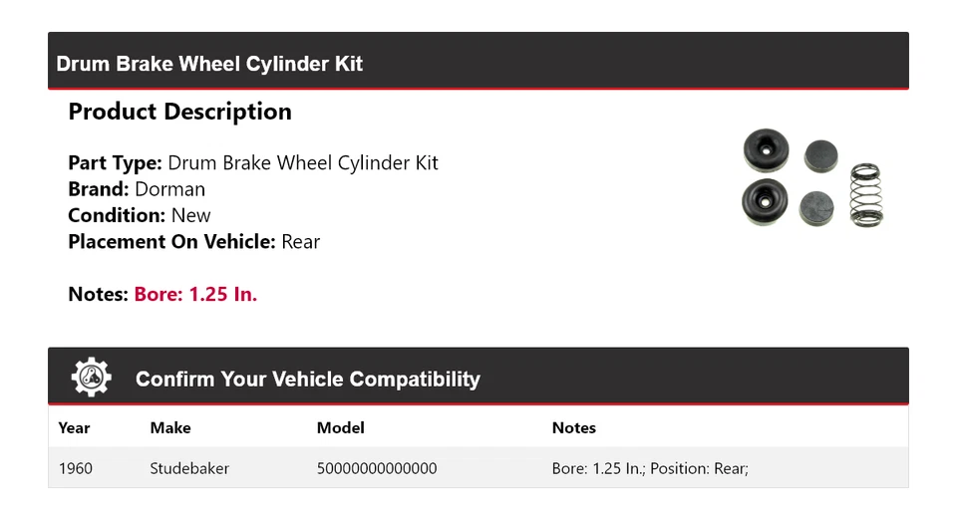
Task: Click the Placement On Vehicle: Rear line
Action: coord(193,241)
